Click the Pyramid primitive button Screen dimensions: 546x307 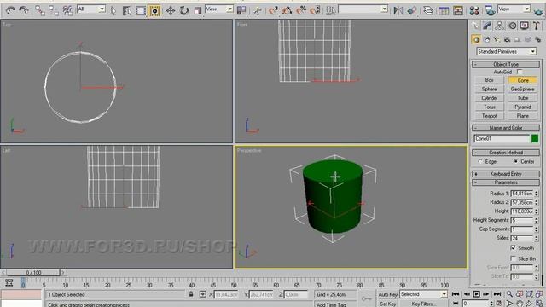pyautogui.click(x=523, y=107)
